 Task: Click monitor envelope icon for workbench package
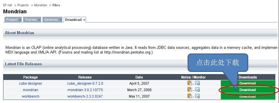point(197,96)
